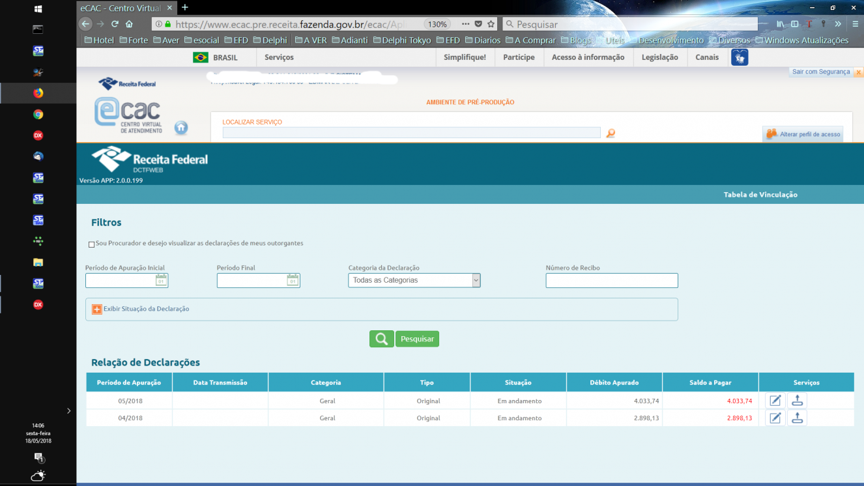Switch to Google Chrome in the taskbar
The height and width of the screenshot is (486, 864).
click(x=38, y=114)
